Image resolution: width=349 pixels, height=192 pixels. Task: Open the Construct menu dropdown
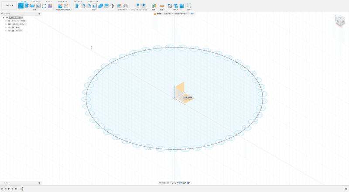click(154, 10)
